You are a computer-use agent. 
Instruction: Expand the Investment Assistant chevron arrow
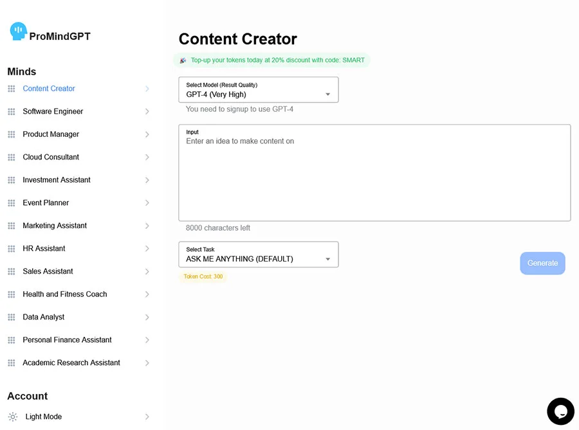147,180
